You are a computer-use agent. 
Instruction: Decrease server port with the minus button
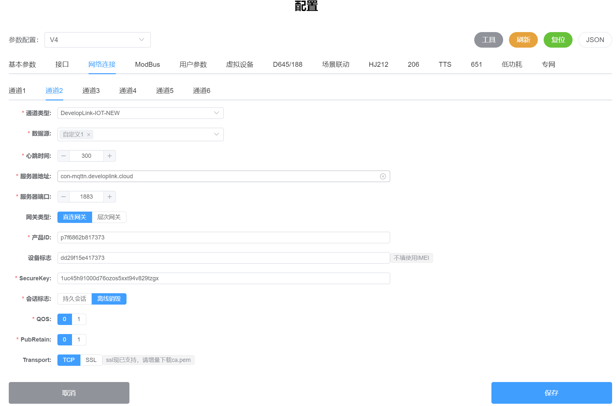pos(64,197)
